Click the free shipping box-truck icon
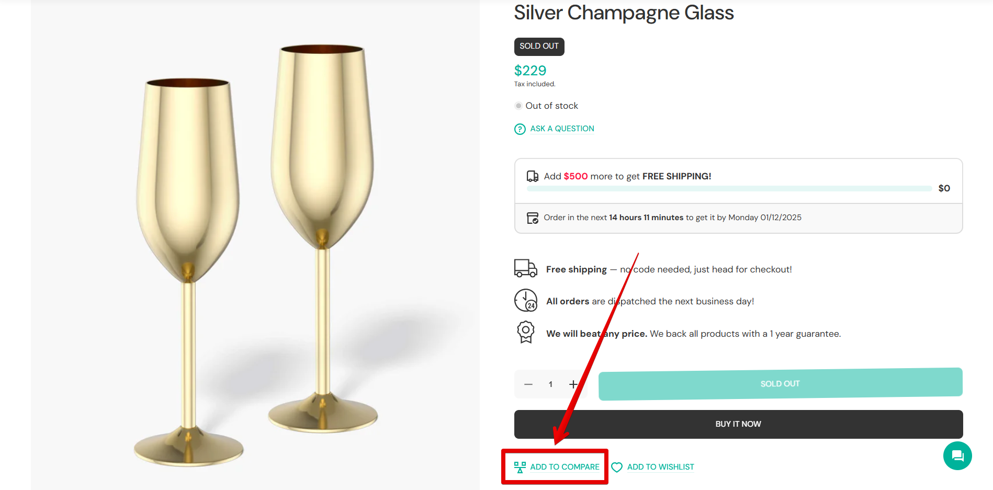This screenshot has height=490, width=993. pyautogui.click(x=532, y=176)
